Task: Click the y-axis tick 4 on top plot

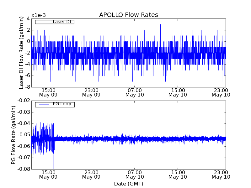Action: click(x=28, y=18)
